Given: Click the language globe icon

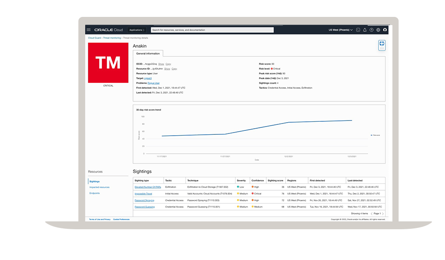Looking at the screenshot, I should tap(378, 29).
